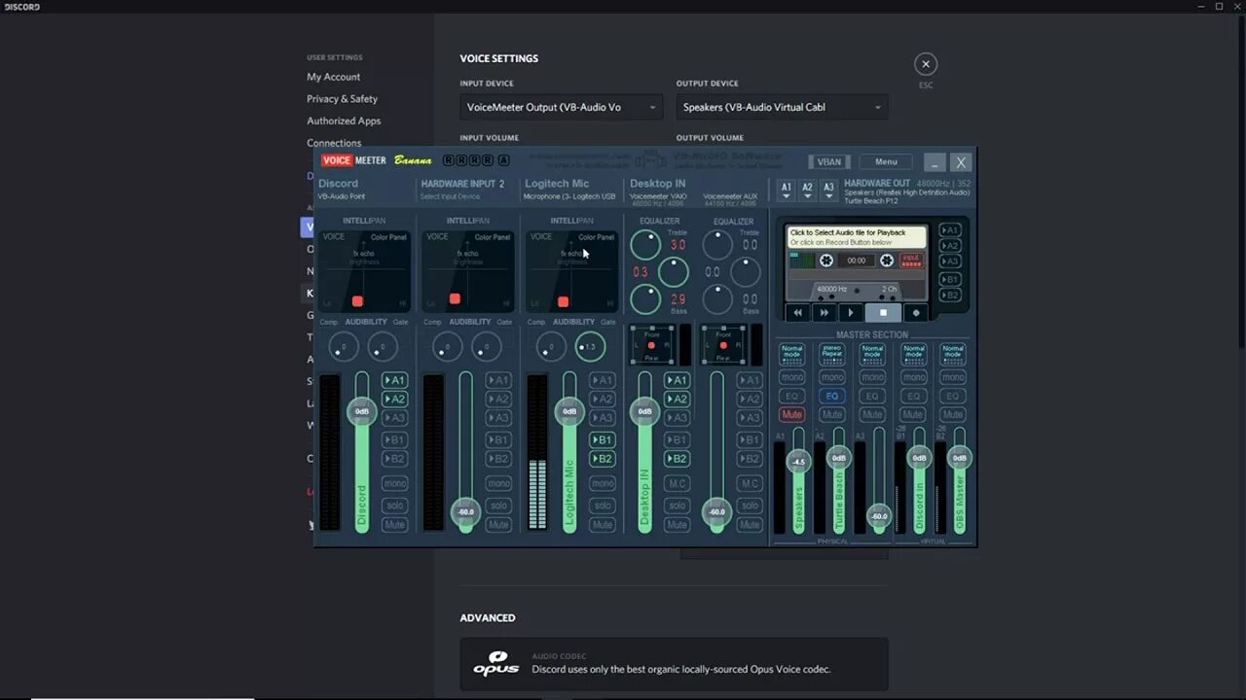Click the Desktop IN front/rear surround panner
This screenshot has width=1246, height=700.
pyautogui.click(x=652, y=345)
